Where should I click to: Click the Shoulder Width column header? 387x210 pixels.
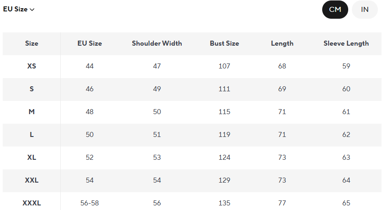tap(157, 43)
